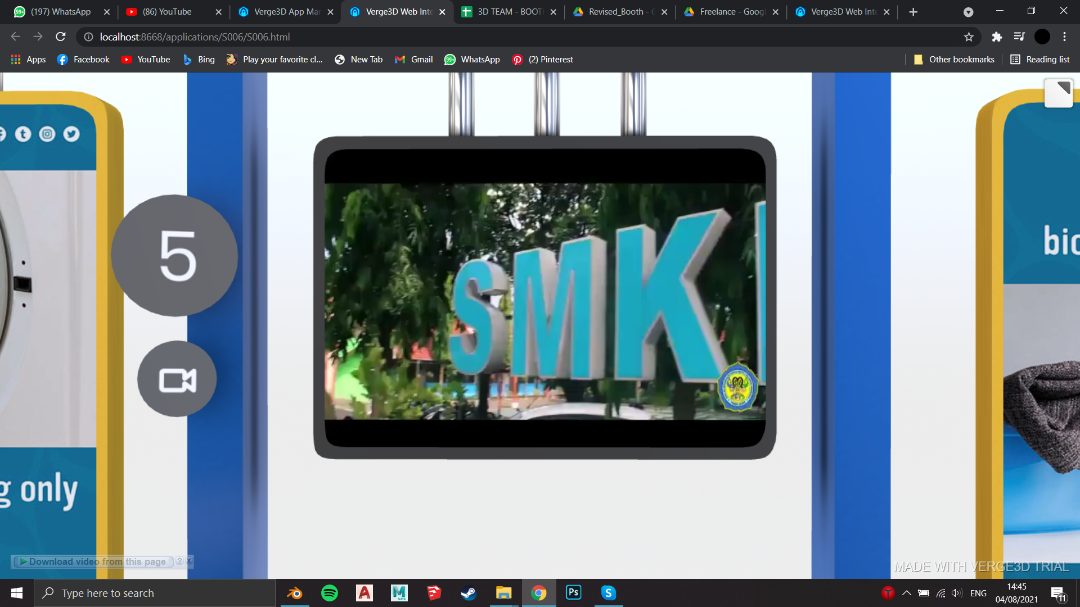The image size is (1080, 607).
Task: Close the Freelance Google Drive tab
Action: (775, 12)
